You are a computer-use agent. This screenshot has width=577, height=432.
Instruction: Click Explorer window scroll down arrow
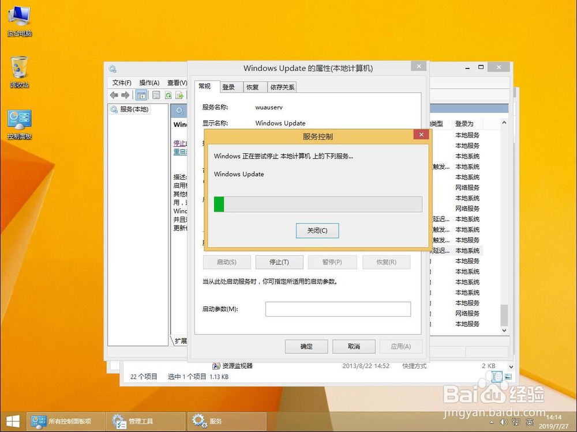click(511, 367)
